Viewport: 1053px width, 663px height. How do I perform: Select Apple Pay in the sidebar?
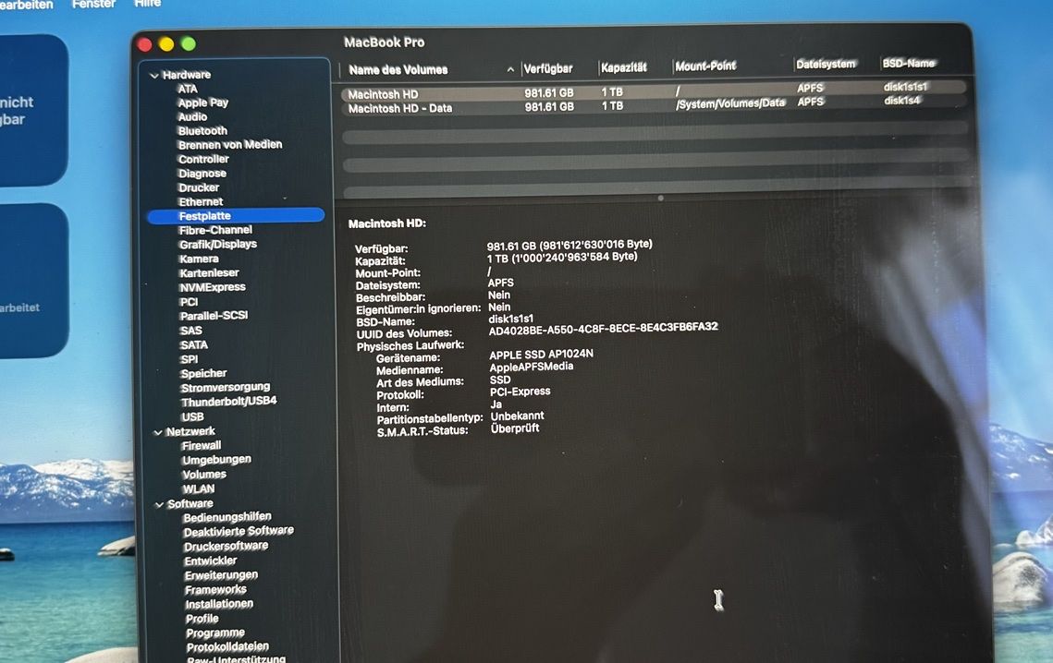pyautogui.click(x=202, y=102)
